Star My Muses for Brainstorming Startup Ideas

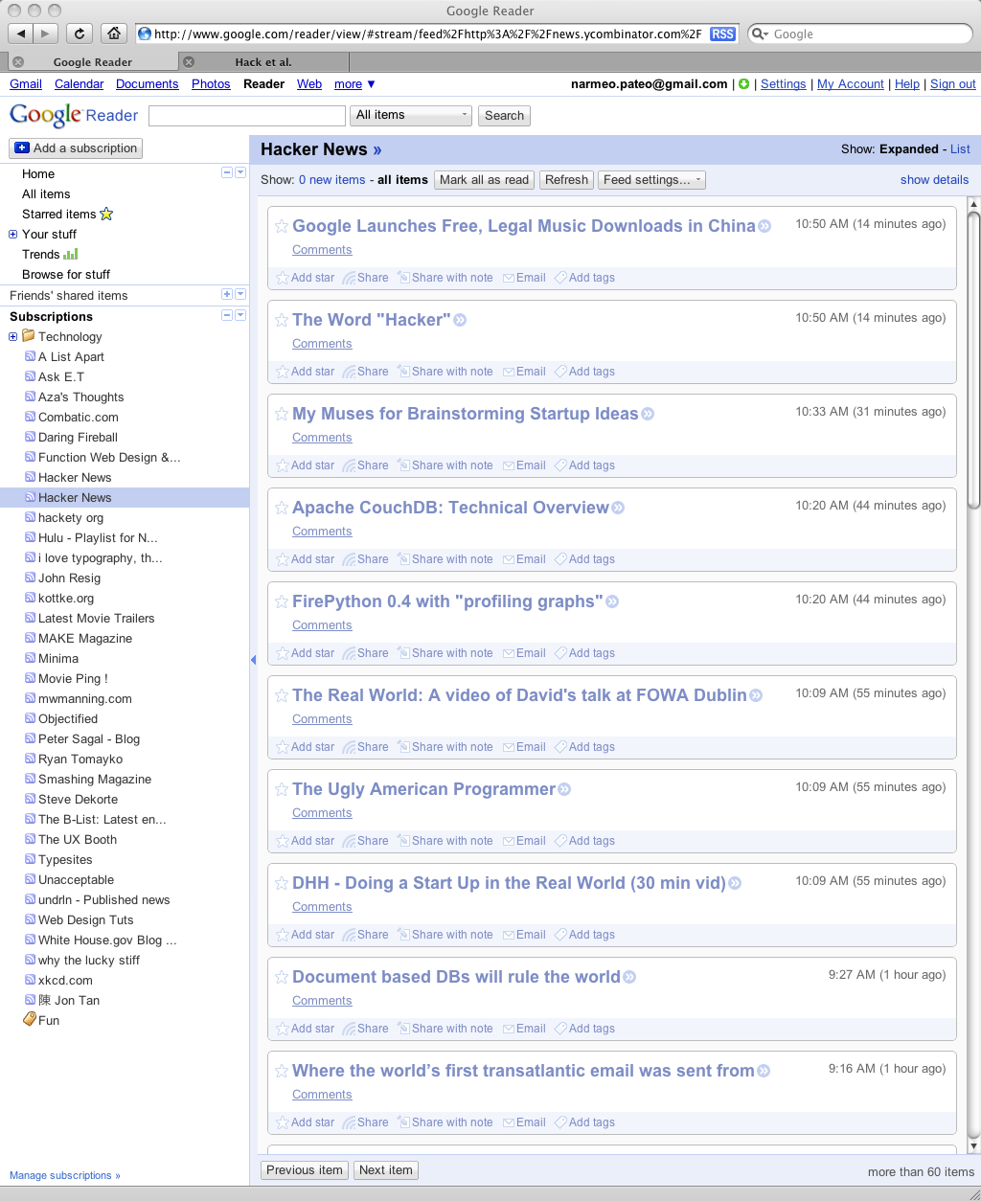282,414
